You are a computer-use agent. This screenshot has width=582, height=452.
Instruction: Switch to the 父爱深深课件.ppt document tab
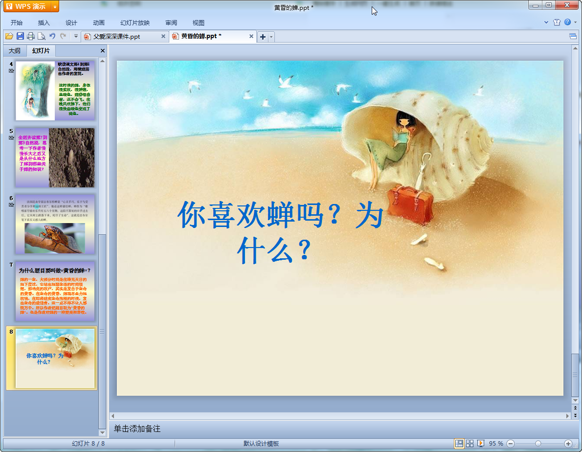(x=121, y=36)
